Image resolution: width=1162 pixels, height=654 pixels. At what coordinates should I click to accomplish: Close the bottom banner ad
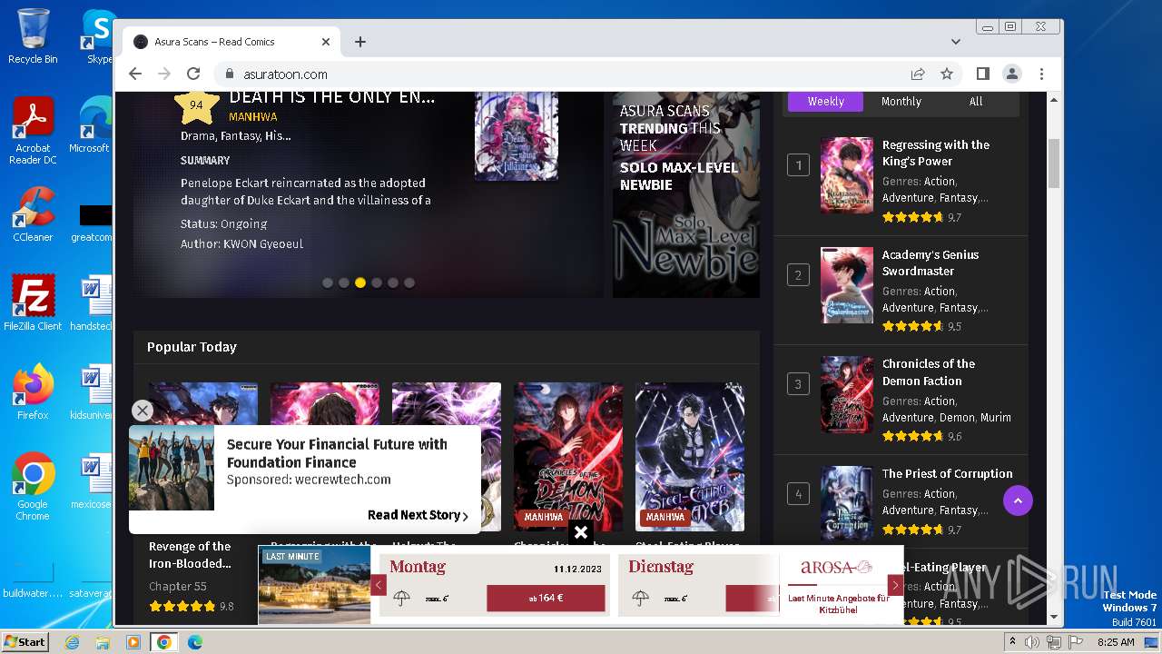(581, 532)
